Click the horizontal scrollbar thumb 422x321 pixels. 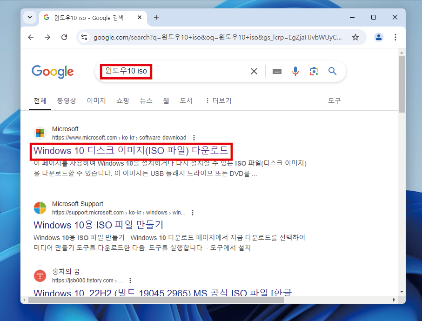pos(156,300)
